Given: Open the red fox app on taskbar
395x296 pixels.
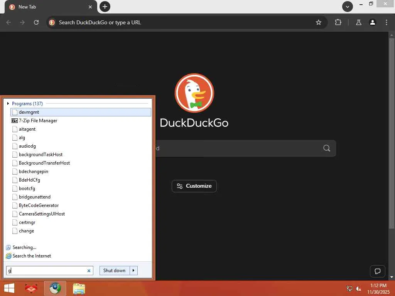Looking at the screenshot, I should click(x=31, y=288).
